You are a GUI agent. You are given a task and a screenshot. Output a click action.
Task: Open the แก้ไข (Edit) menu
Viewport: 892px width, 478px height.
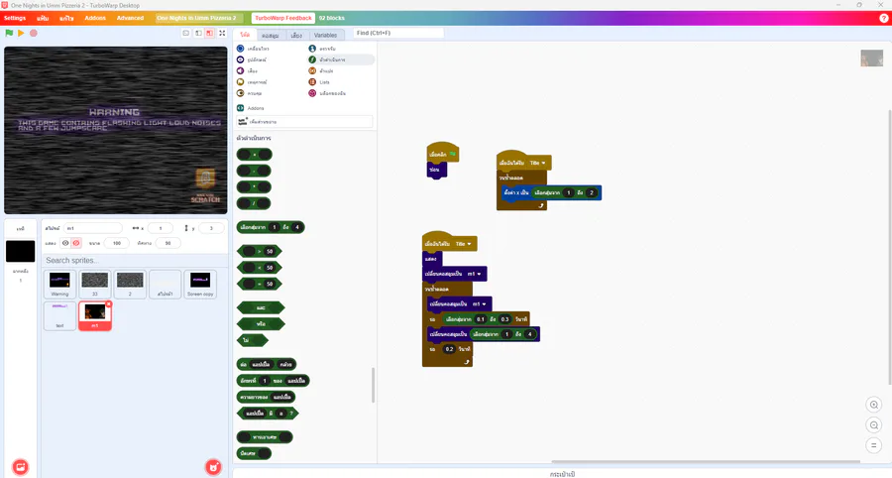[66, 18]
